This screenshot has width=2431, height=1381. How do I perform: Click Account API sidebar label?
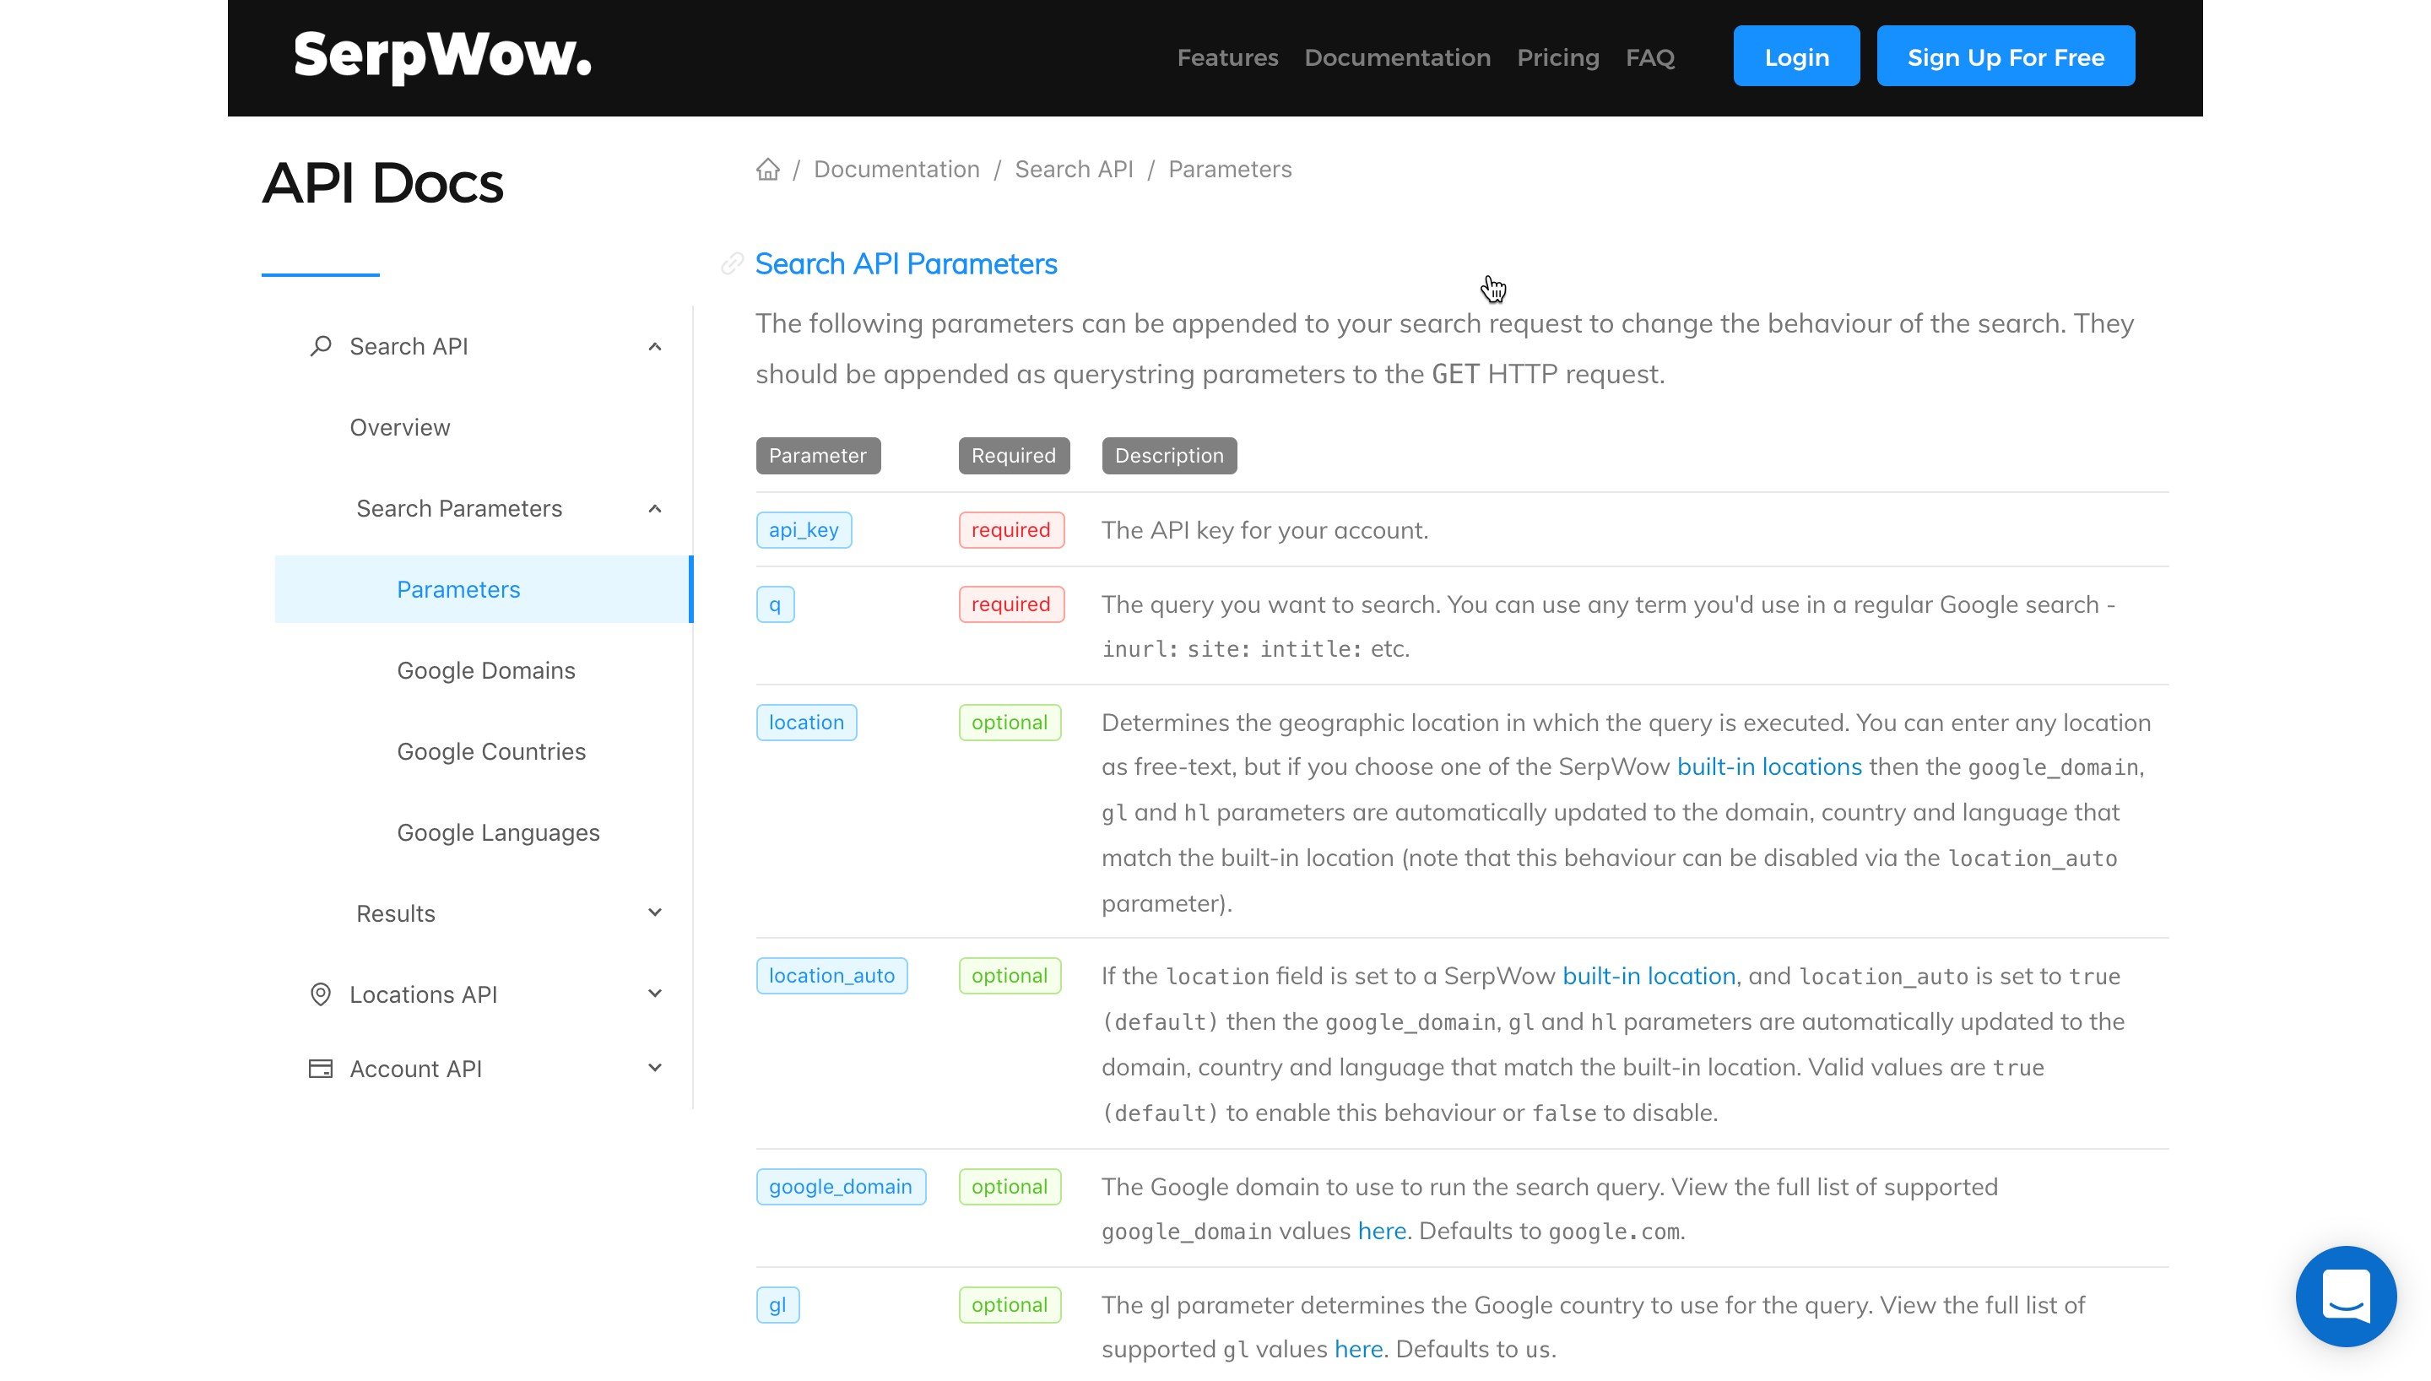click(x=415, y=1069)
